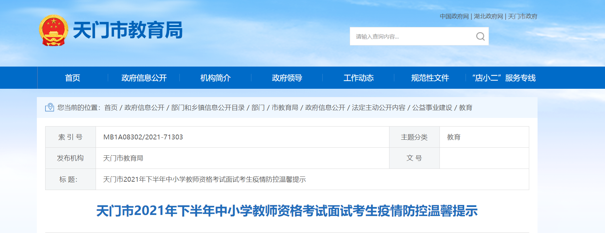The height and width of the screenshot is (233, 605).
Task: Click the national emblem logo
Action: pyautogui.click(x=53, y=30)
